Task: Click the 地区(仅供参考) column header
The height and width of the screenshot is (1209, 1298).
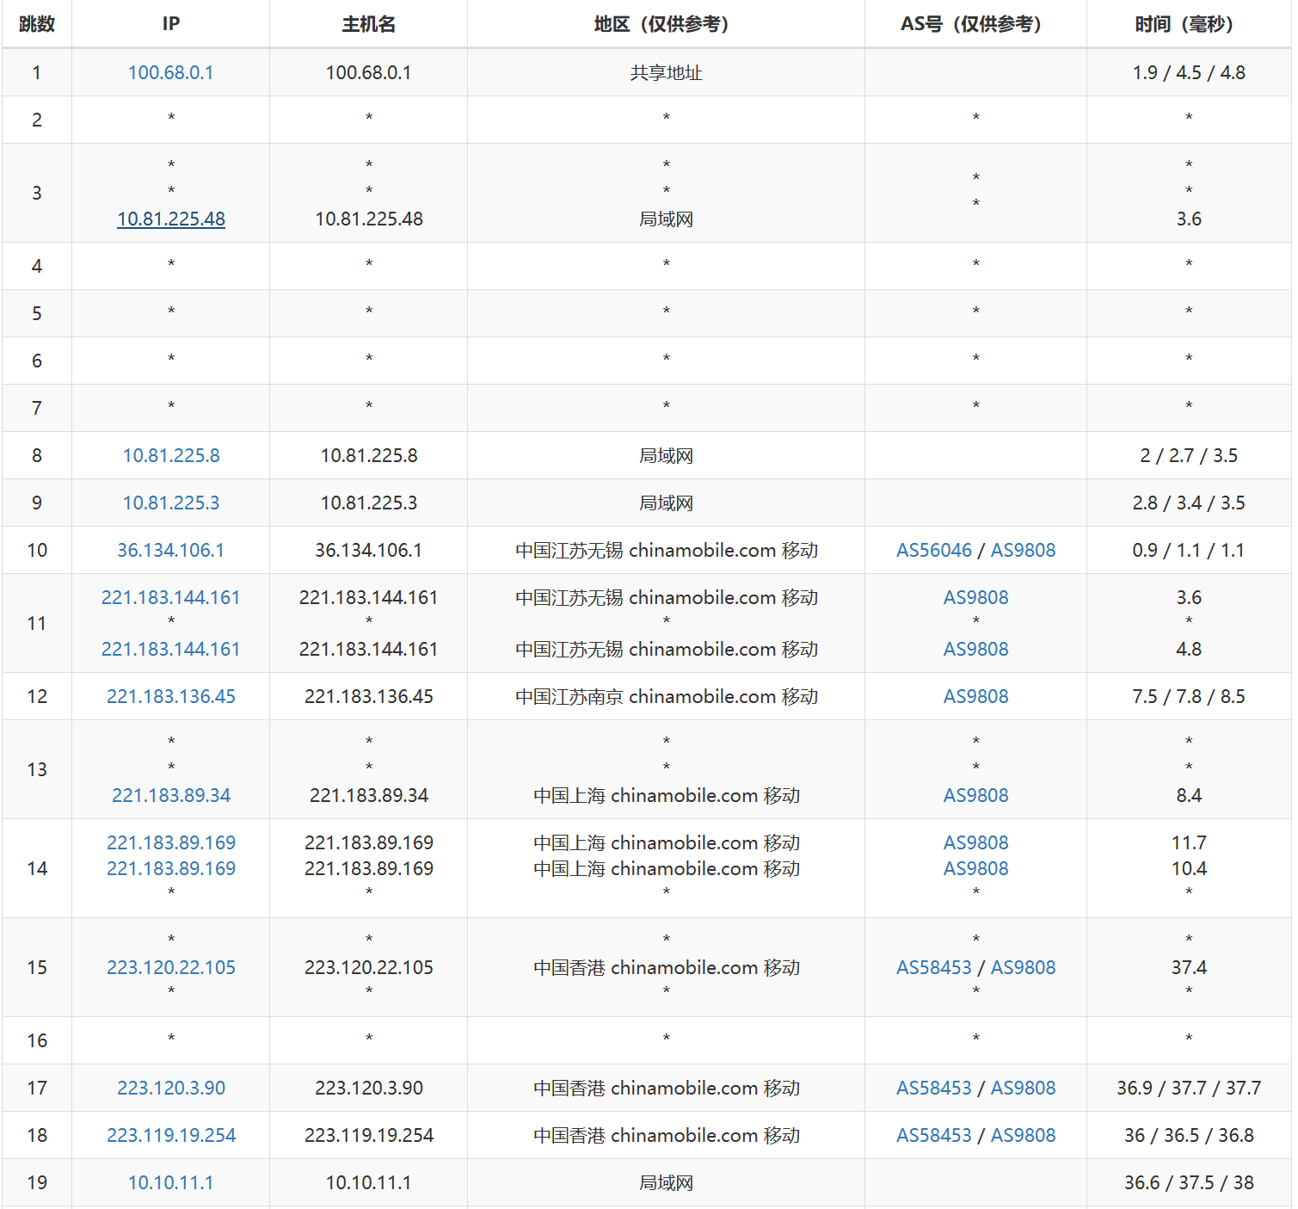Action: pyautogui.click(x=666, y=24)
